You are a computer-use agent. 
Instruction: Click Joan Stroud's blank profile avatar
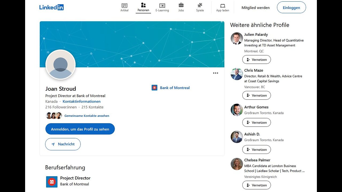[x=61, y=65]
